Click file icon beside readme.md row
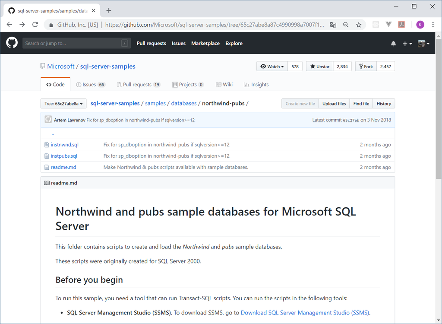 (47, 167)
